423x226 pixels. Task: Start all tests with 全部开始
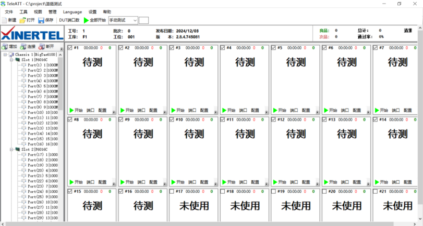pos(94,20)
